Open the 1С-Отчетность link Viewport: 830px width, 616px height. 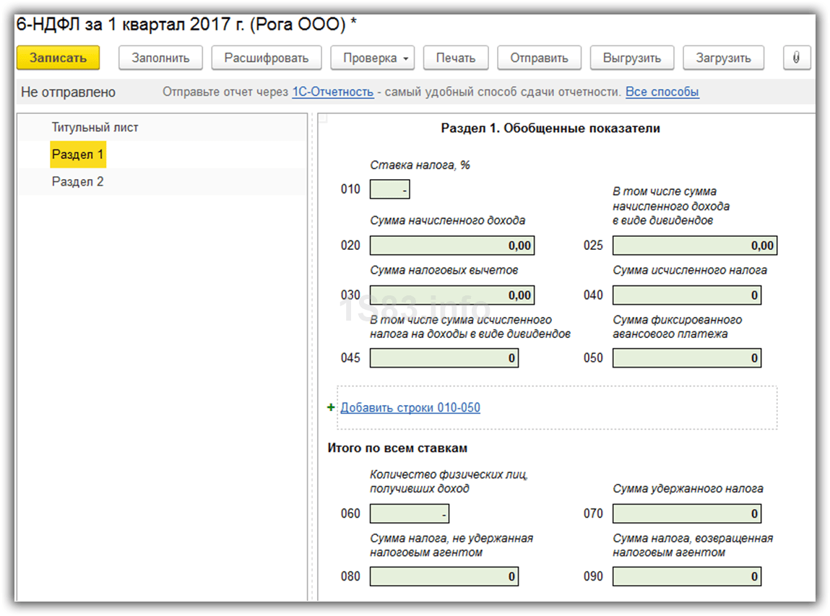click(333, 92)
